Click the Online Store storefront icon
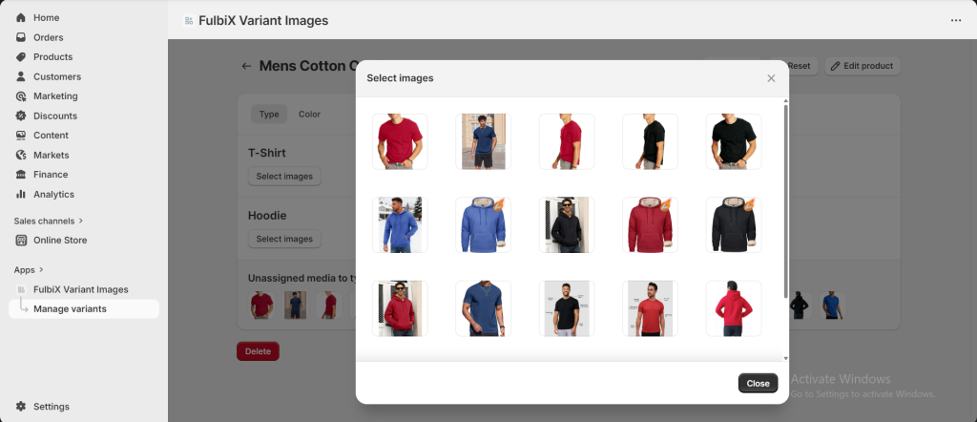This screenshot has height=422, width=977. pyautogui.click(x=21, y=241)
